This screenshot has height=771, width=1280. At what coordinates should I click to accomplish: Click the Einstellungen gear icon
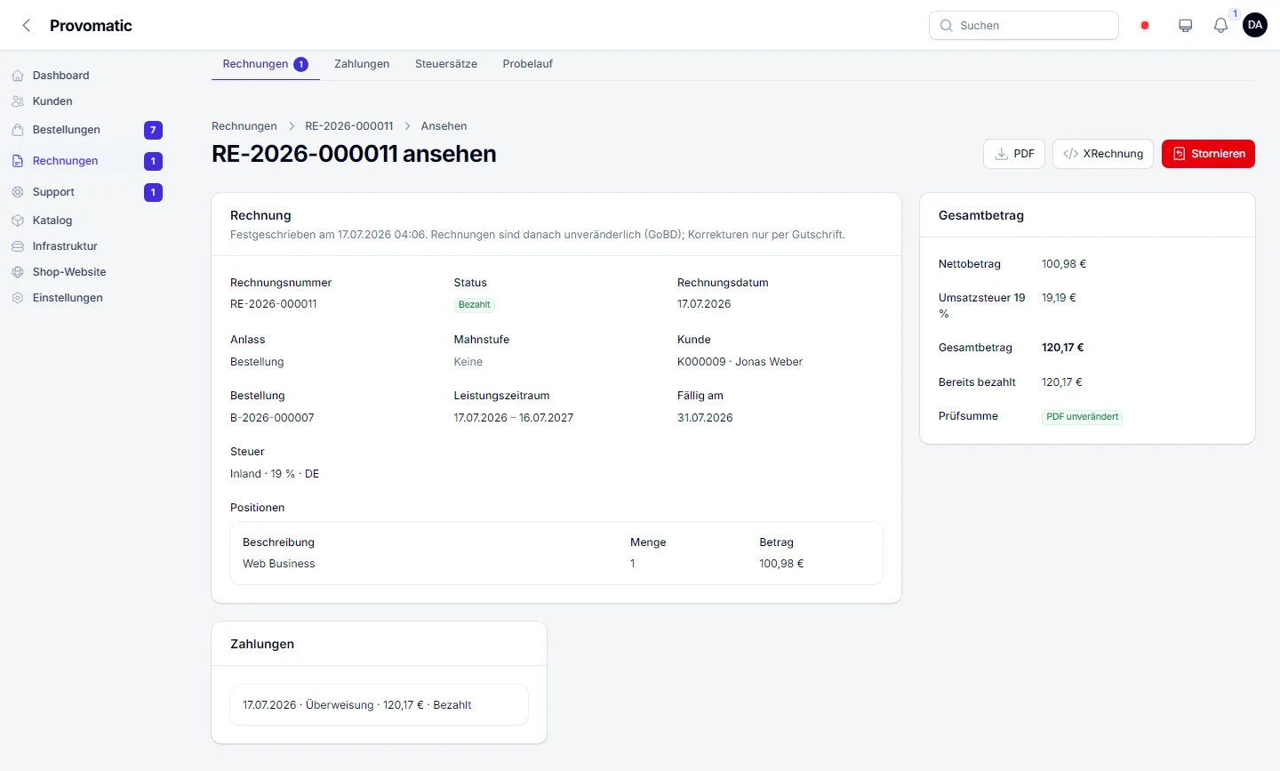(18, 298)
